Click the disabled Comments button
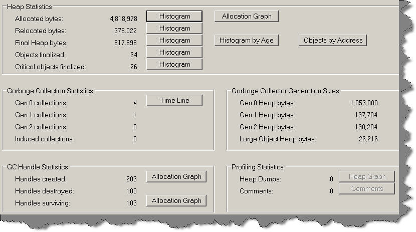 (367, 188)
